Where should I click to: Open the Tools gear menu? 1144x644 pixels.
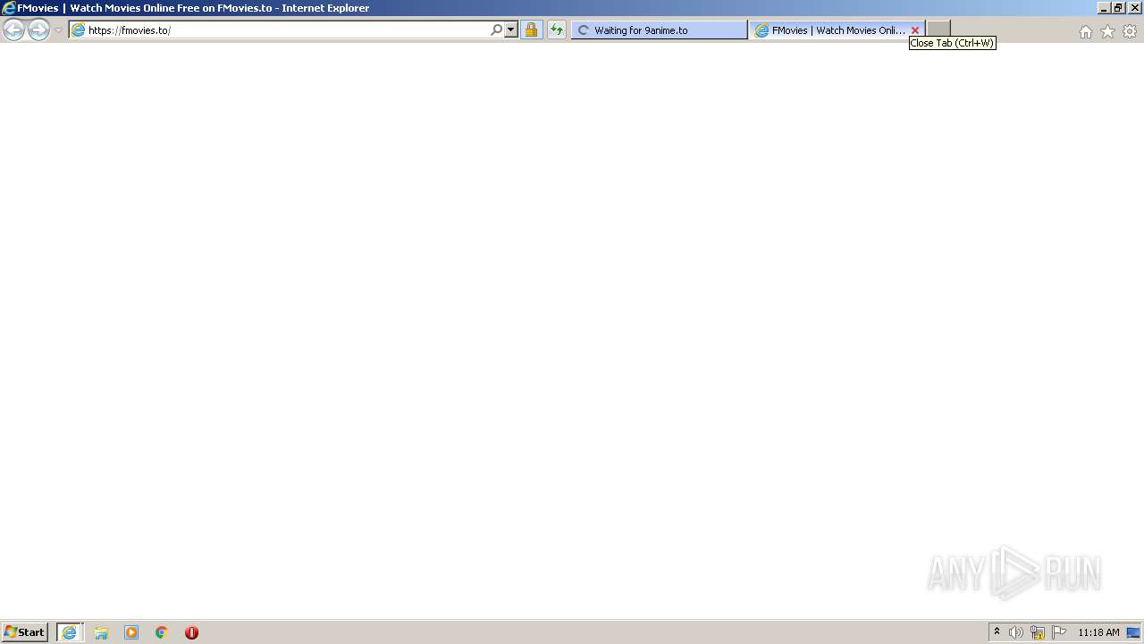(x=1130, y=31)
